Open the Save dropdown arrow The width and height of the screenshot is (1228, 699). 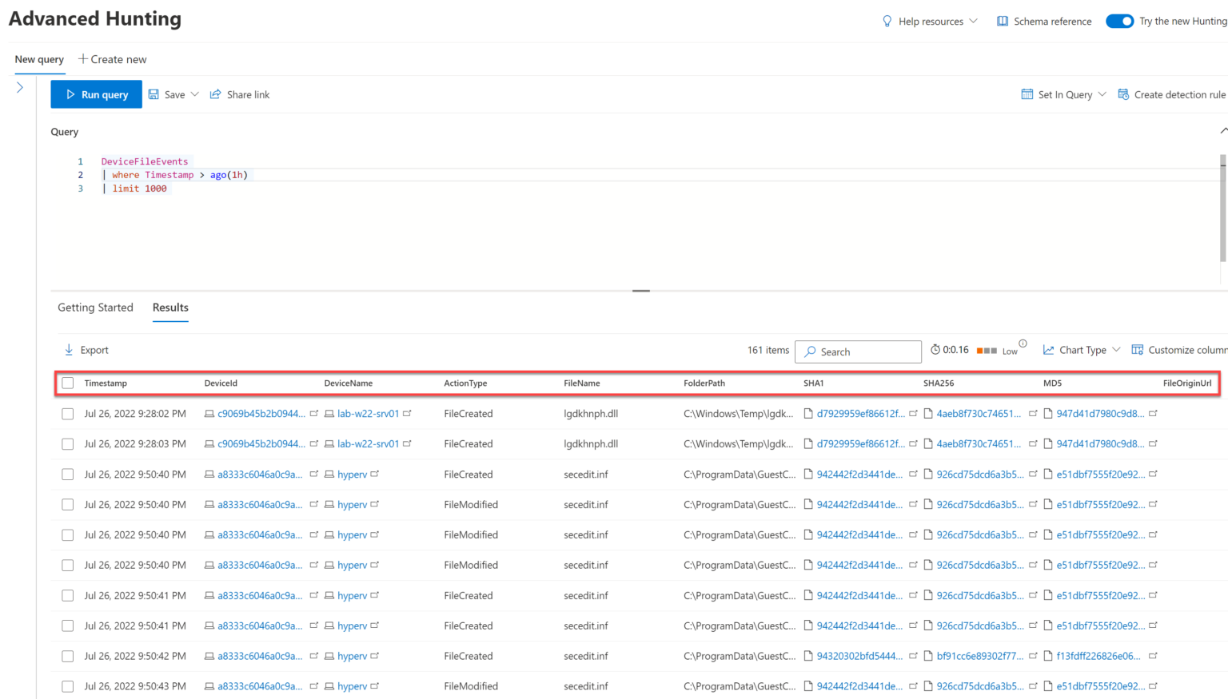tap(194, 94)
